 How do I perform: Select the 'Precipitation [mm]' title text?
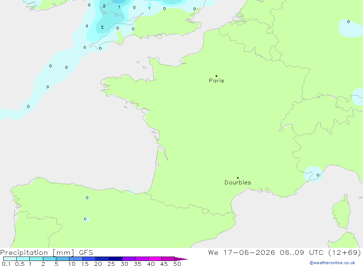[37, 253]
